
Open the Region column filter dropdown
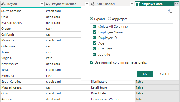click(42, 4)
